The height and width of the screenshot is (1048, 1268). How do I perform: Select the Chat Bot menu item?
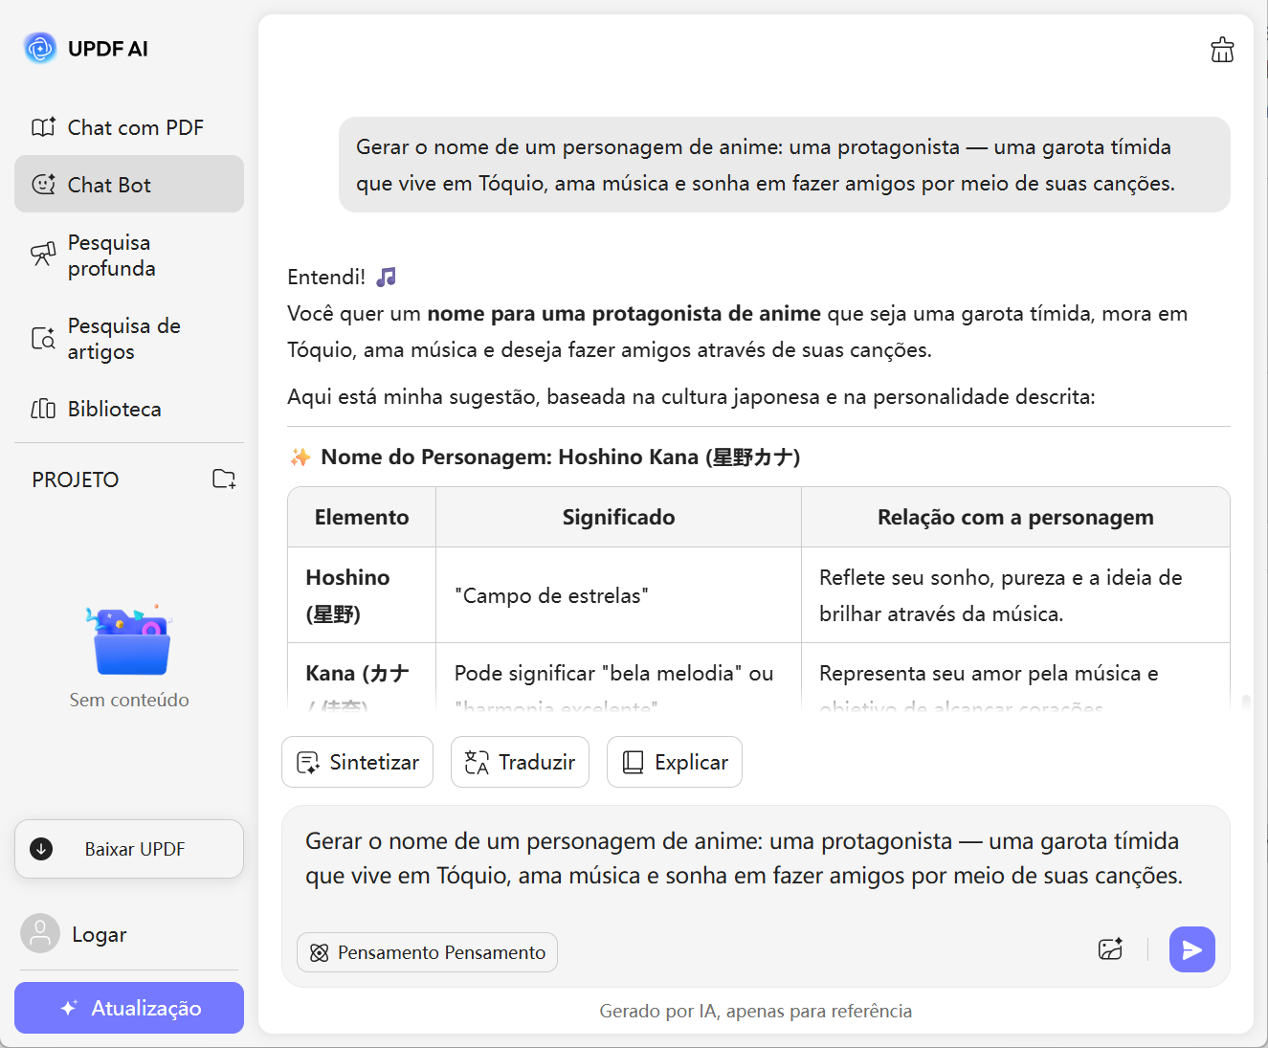pyautogui.click(x=129, y=185)
